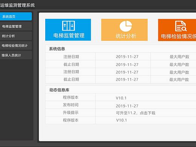196x147 pixels.
Task: Click the 2019-11-27 value beside 发布时间
Action: click(x=127, y=106)
